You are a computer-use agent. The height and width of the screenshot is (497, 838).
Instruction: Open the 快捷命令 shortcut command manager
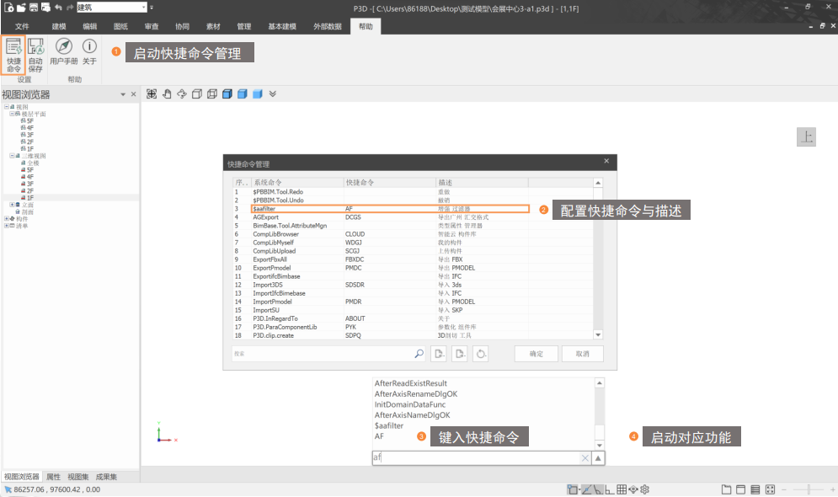pos(13,55)
